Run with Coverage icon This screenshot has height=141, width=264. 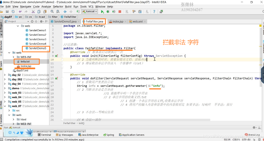point(114,12)
